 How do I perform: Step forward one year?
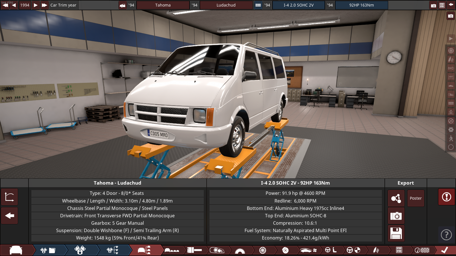pyautogui.click(x=36, y=5)
